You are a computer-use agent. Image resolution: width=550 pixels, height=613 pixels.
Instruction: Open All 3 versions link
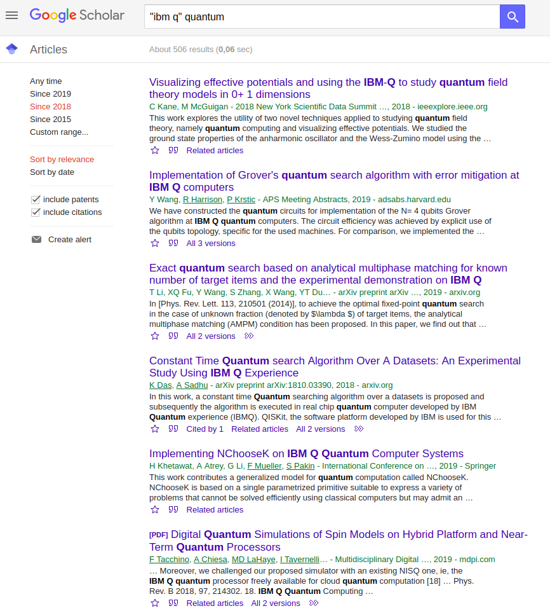pos(211,243)
